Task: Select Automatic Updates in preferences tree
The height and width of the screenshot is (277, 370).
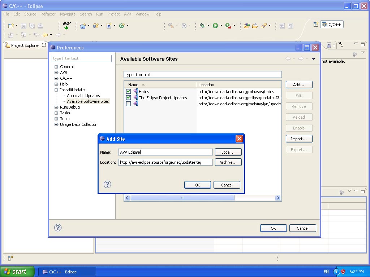Action: (83, 96)
